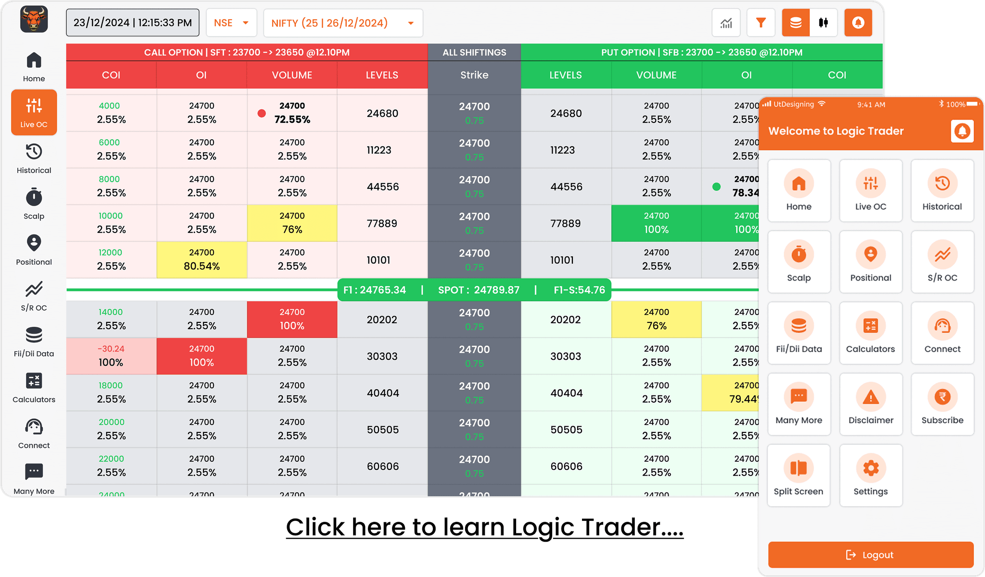
Task: Open Positional in the left sidebar
Action: (34, 250)
